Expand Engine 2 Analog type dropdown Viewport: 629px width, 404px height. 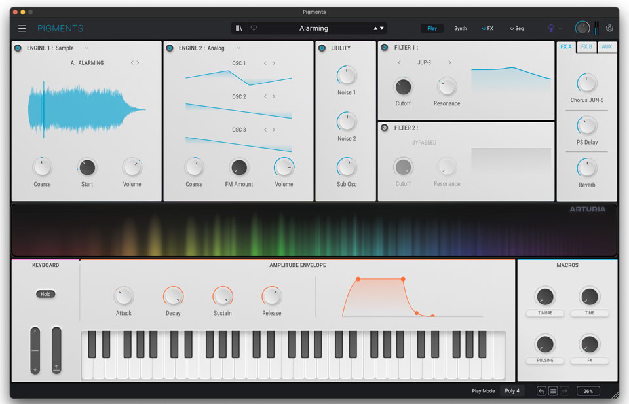pos(238,48)
